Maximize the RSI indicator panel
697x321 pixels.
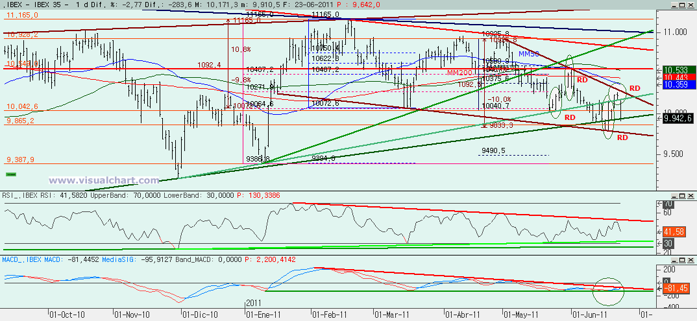682,196
